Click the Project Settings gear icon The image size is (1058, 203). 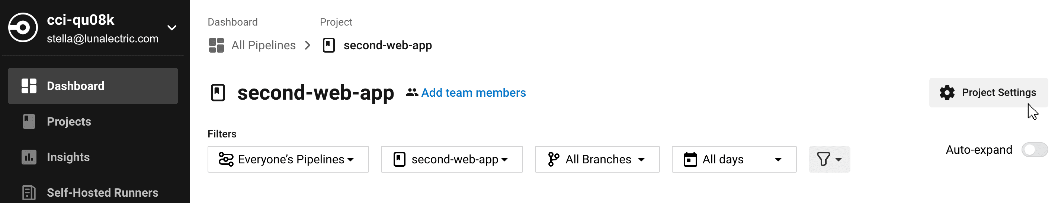pos(947,93)
